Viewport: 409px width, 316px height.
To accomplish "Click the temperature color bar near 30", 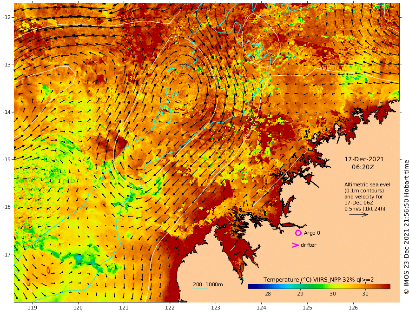I will point(333,287).
